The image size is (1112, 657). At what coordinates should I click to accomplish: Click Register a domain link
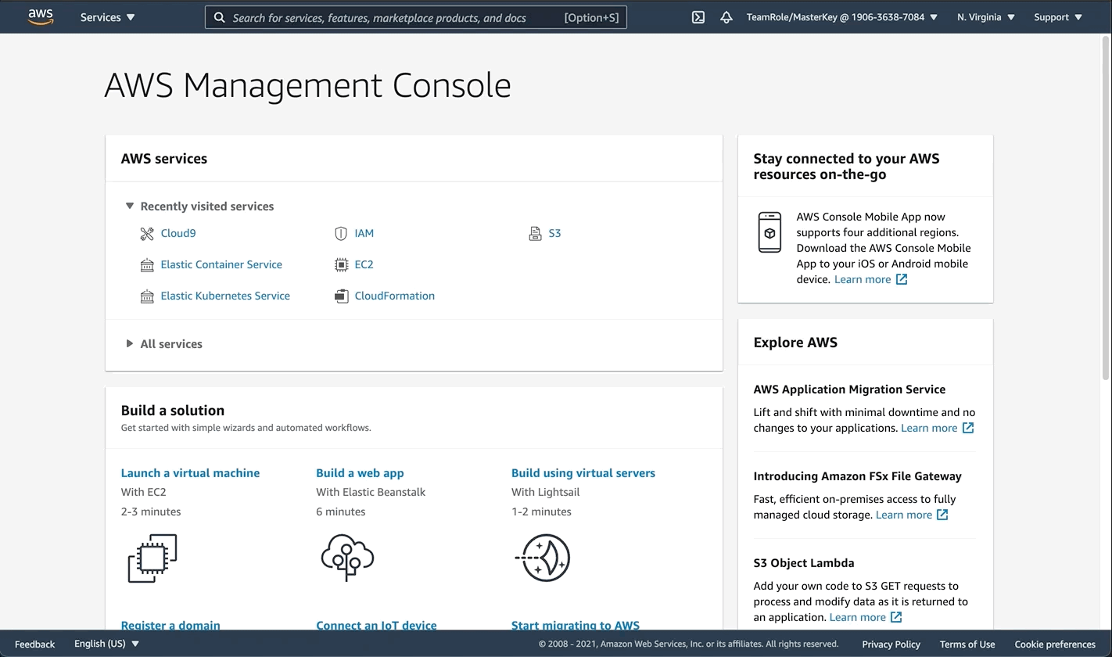coord(170,625)
